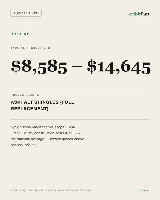Click the line 'the national average — expect quotes above'
Screen dimensions: 160x200
point(47,139)
